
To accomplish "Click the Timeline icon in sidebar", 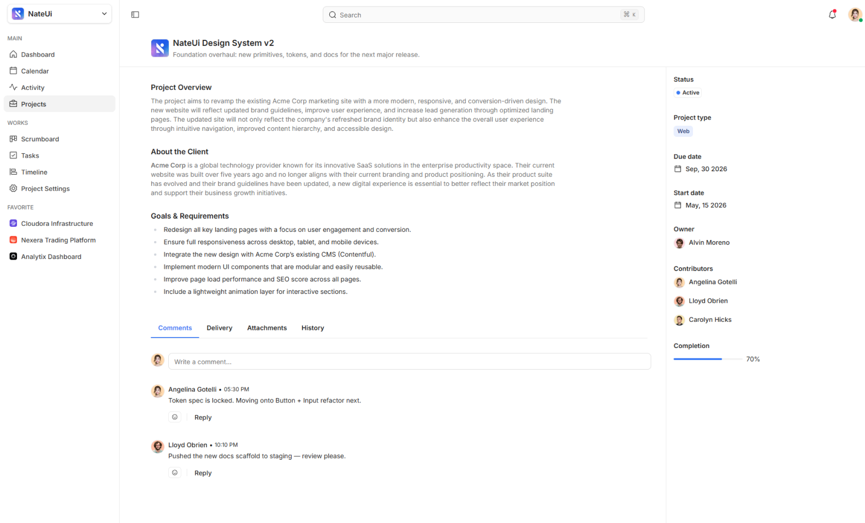I will (14, 172).
